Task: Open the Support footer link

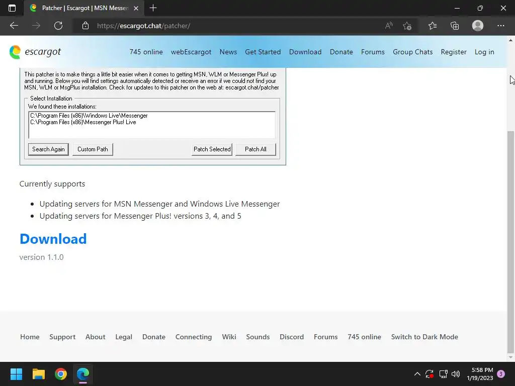Action: [62, 337]
